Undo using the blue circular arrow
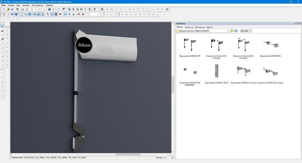 click(49, 9)
